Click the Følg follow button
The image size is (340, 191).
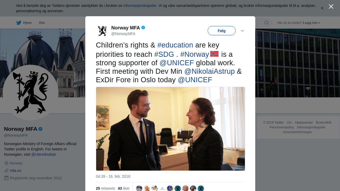point(222,31)
